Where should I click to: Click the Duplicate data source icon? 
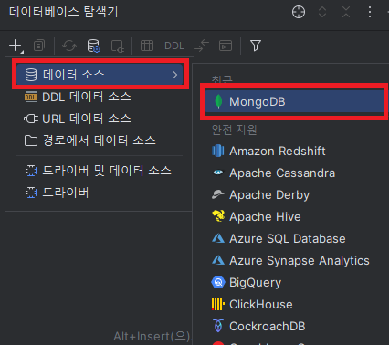[x=39, y=46]
